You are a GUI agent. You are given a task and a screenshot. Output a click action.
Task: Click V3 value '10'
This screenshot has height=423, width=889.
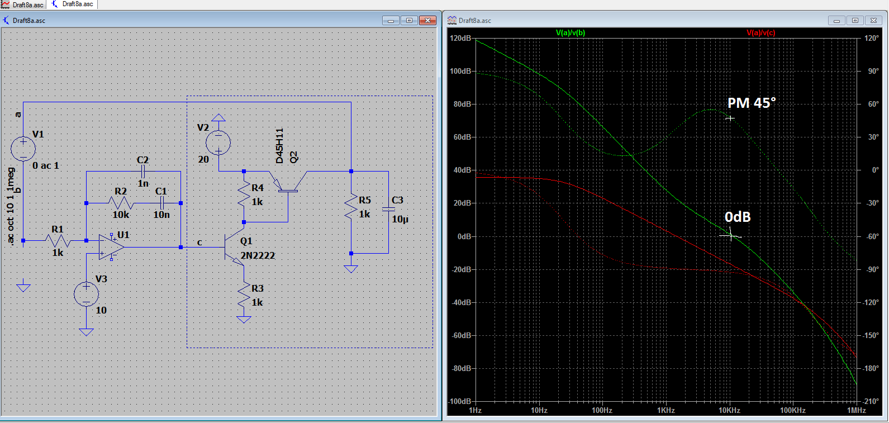point(101,310)
